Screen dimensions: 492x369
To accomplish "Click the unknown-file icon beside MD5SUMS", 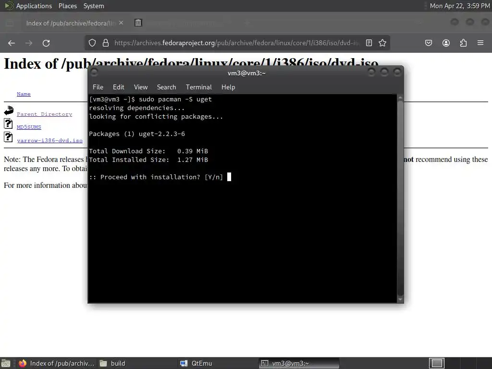I will point(8,123).
